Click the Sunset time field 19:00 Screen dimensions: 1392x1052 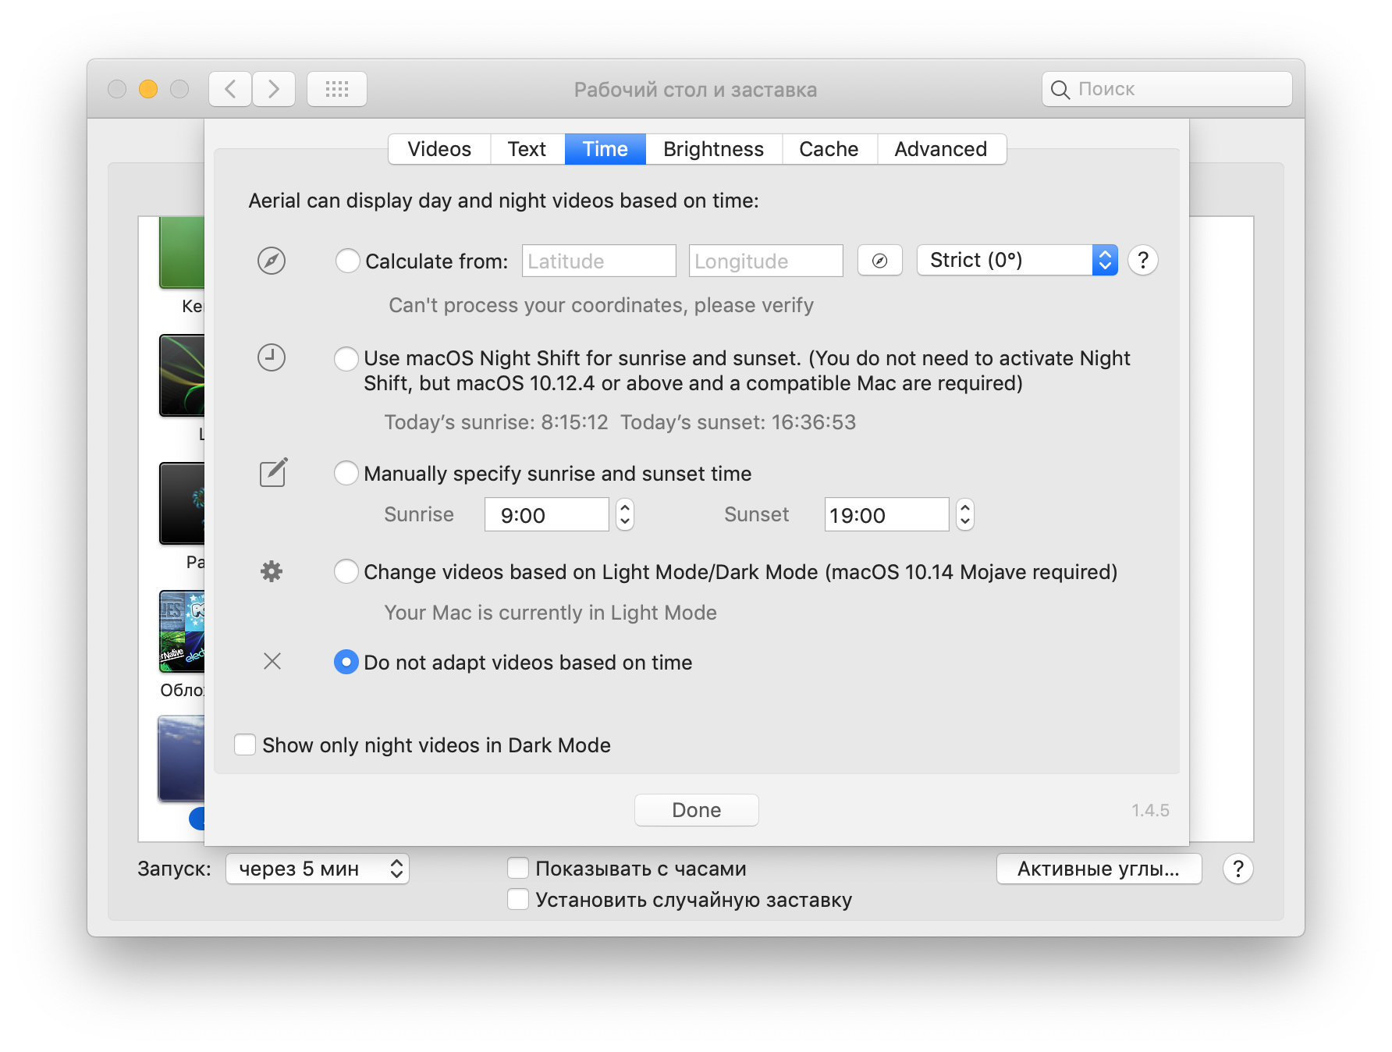click(887, 515)
